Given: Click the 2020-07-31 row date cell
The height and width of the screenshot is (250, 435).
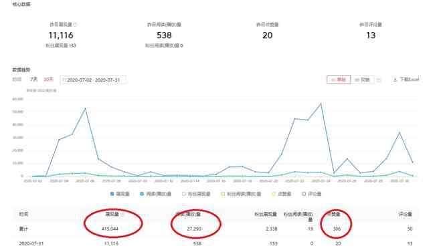Looking at the screenshot, I should point(31,243).
